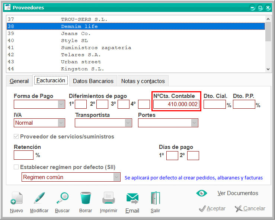Select supplier row 37 TROU-SERS S.L.

point(136,19)
